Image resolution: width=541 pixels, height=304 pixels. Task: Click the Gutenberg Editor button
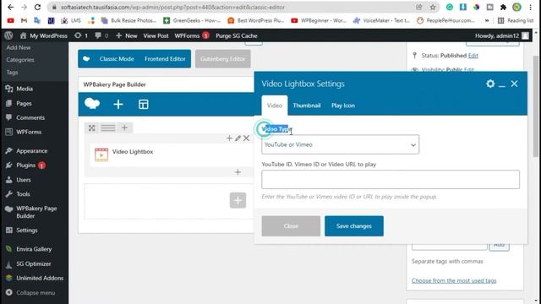(223, 59)
